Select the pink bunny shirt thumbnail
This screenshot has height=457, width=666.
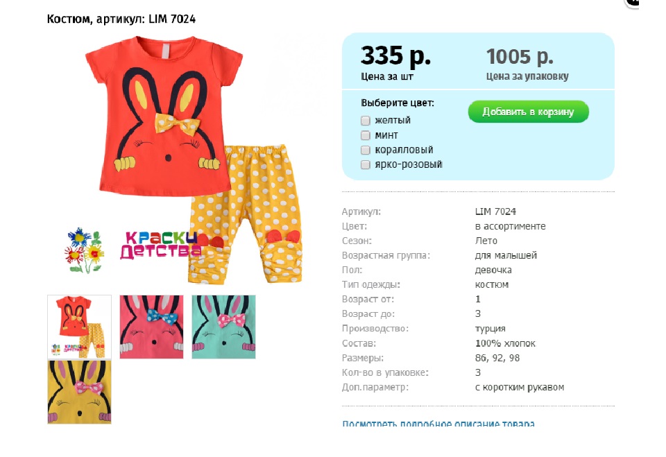(152, 327)
